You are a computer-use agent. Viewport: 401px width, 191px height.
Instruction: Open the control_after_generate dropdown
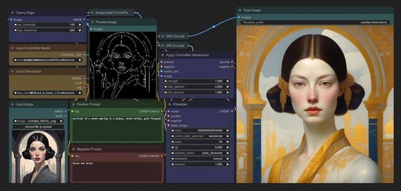200,136
